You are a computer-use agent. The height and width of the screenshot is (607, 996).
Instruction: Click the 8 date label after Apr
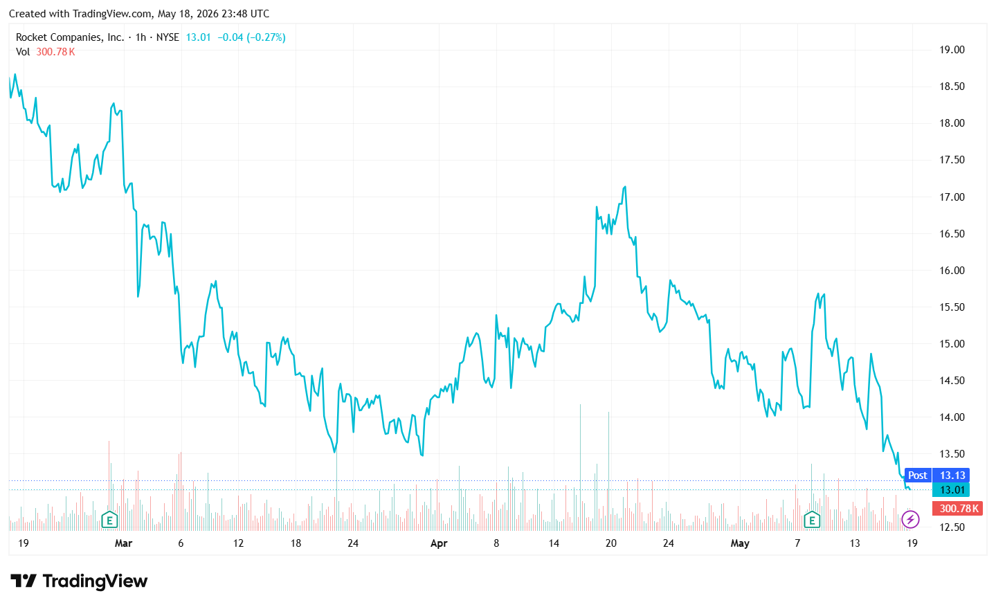pyautogui.click(x=496, y=543)
